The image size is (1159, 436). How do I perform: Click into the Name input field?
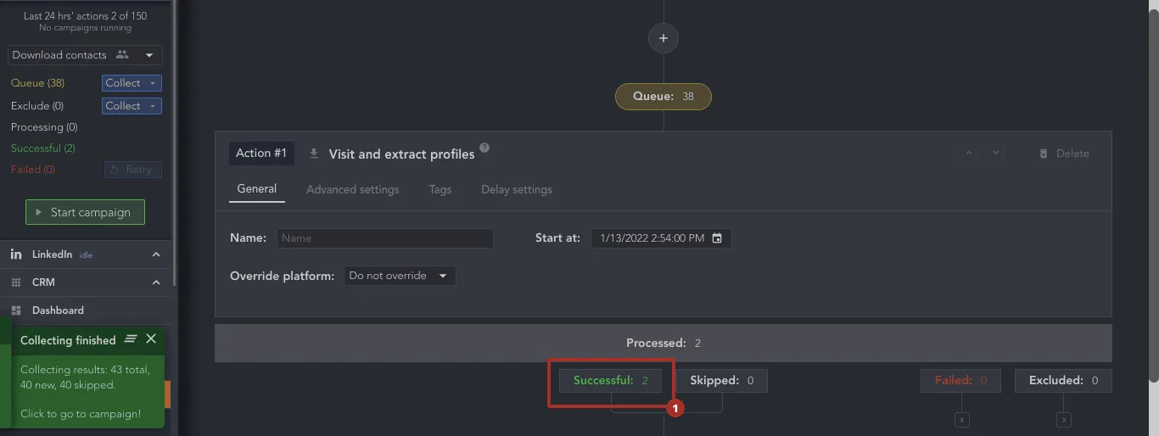(x=385, y=238)
